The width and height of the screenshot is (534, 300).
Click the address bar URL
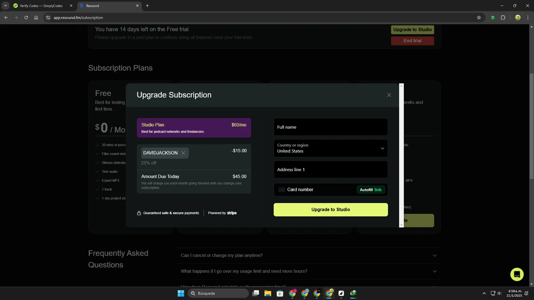tap(78, 17)
